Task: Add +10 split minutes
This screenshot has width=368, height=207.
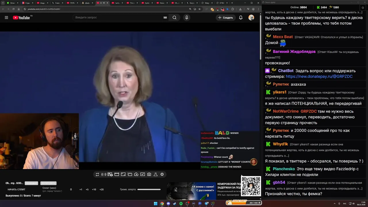Action: coord(94,189)
